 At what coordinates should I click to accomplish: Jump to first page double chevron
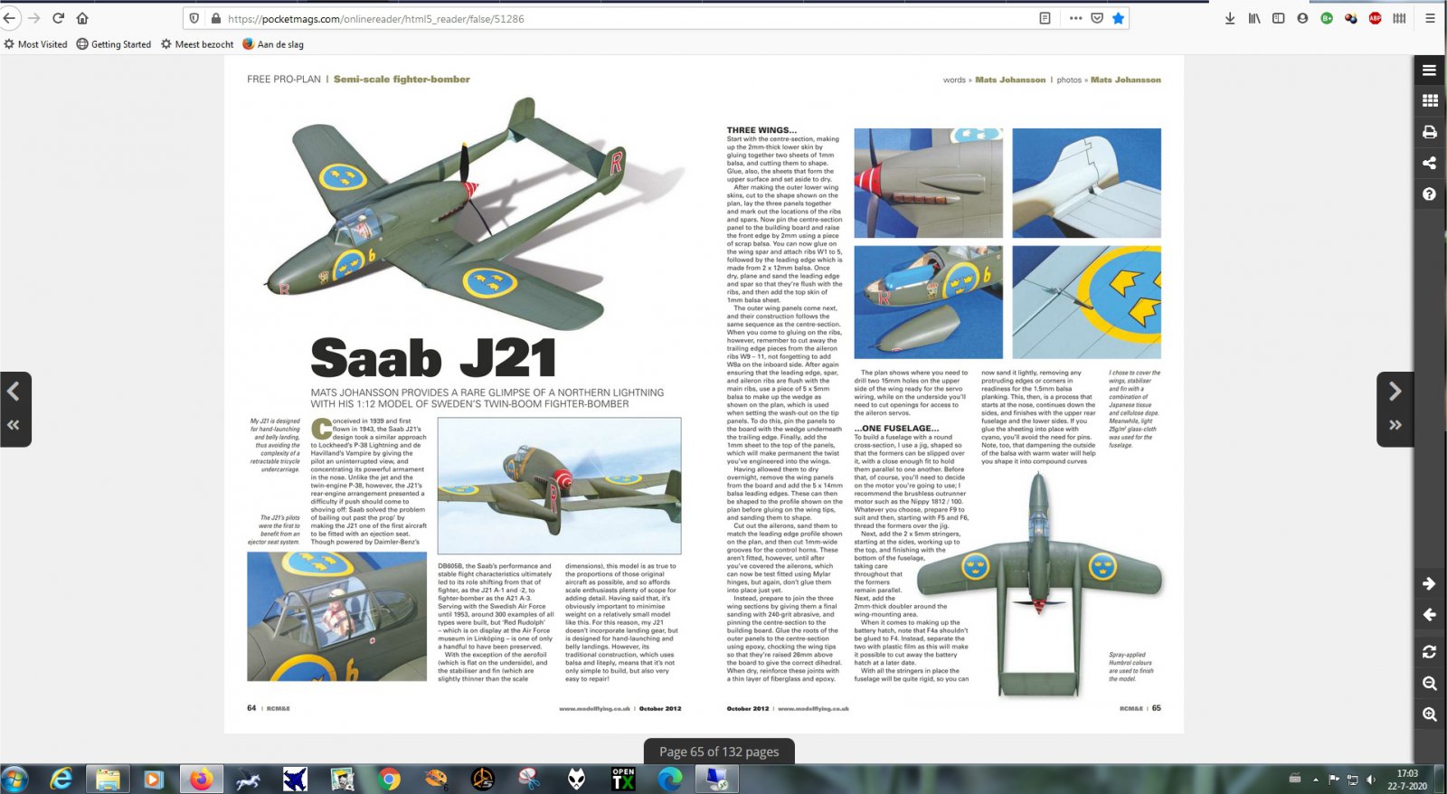tap(14, 425)
